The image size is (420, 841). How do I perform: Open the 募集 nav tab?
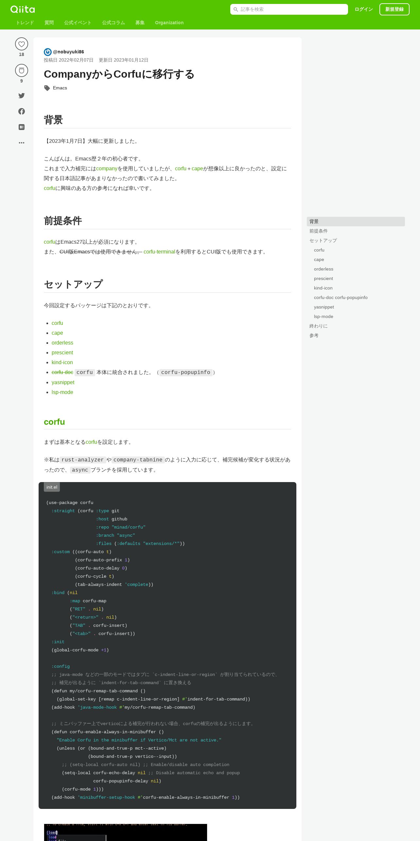[140, 23]
